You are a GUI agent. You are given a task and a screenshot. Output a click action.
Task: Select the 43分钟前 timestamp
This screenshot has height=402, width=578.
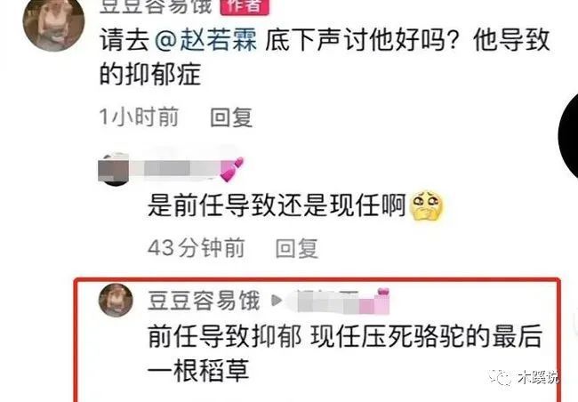pyautogui.click(x=197, y=247)
